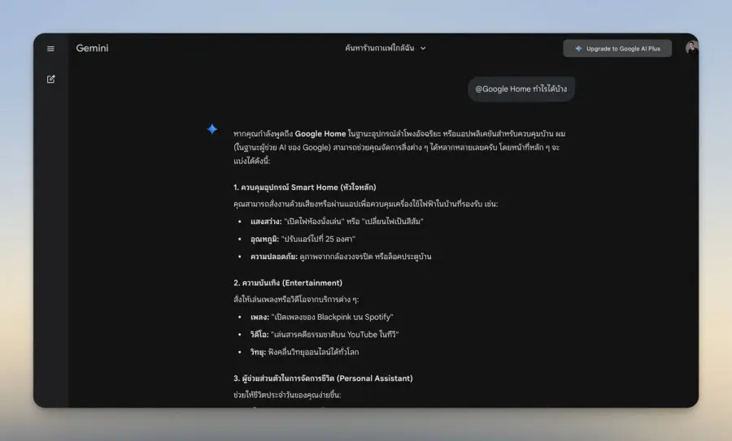Click the bullet starting with วิทยุ

click(x=304, y=352)
